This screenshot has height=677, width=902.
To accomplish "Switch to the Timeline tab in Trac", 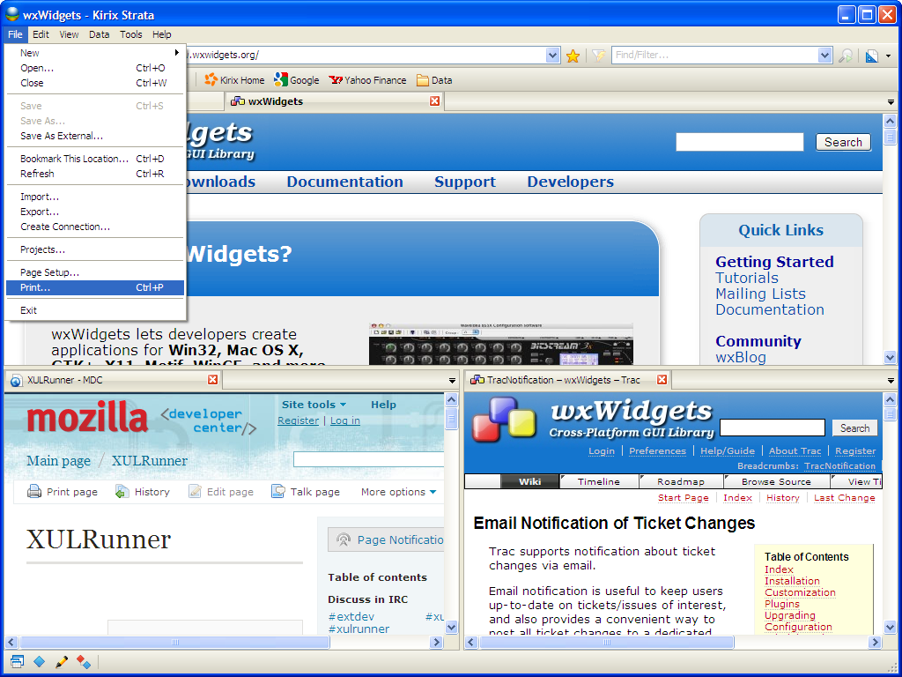I will (x=599, y=481).
